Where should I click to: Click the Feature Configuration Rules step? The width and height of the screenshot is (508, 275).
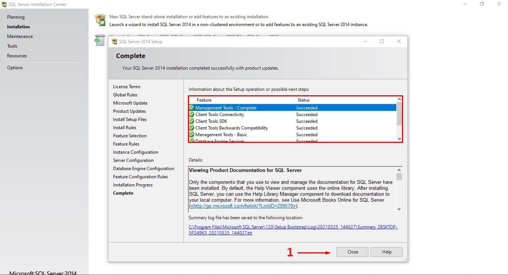click(140, 177)
